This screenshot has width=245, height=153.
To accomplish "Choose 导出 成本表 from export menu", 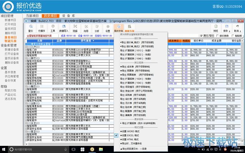I will [x=131, y=66].
